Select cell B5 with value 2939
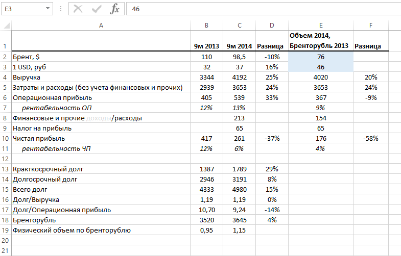Image resolution: width=401 pixels, height=256 pixels. coord(207,87)
